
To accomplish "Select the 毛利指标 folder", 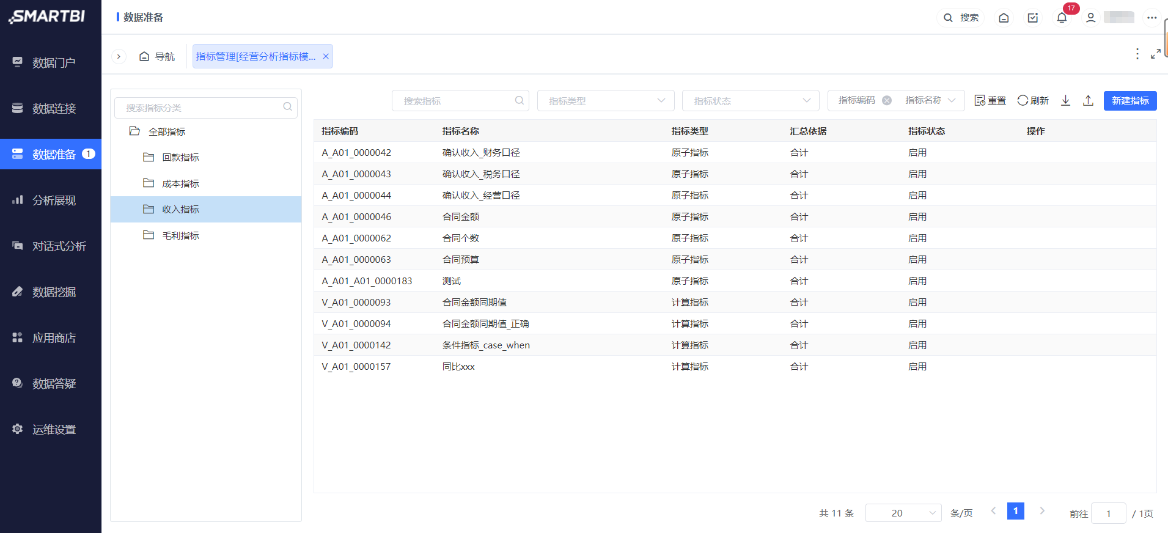I will [206, 235].
